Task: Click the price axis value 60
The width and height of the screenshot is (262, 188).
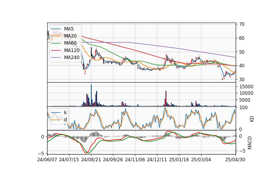Action: pos(242,38)
